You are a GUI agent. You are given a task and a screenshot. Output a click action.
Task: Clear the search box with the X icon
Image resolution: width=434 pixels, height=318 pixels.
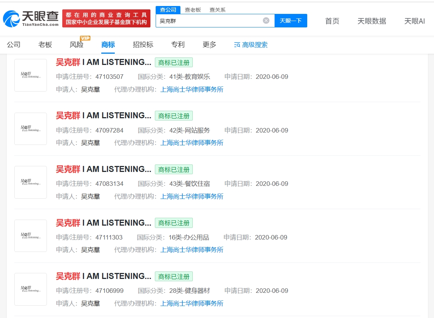click(x=266, y=21)
